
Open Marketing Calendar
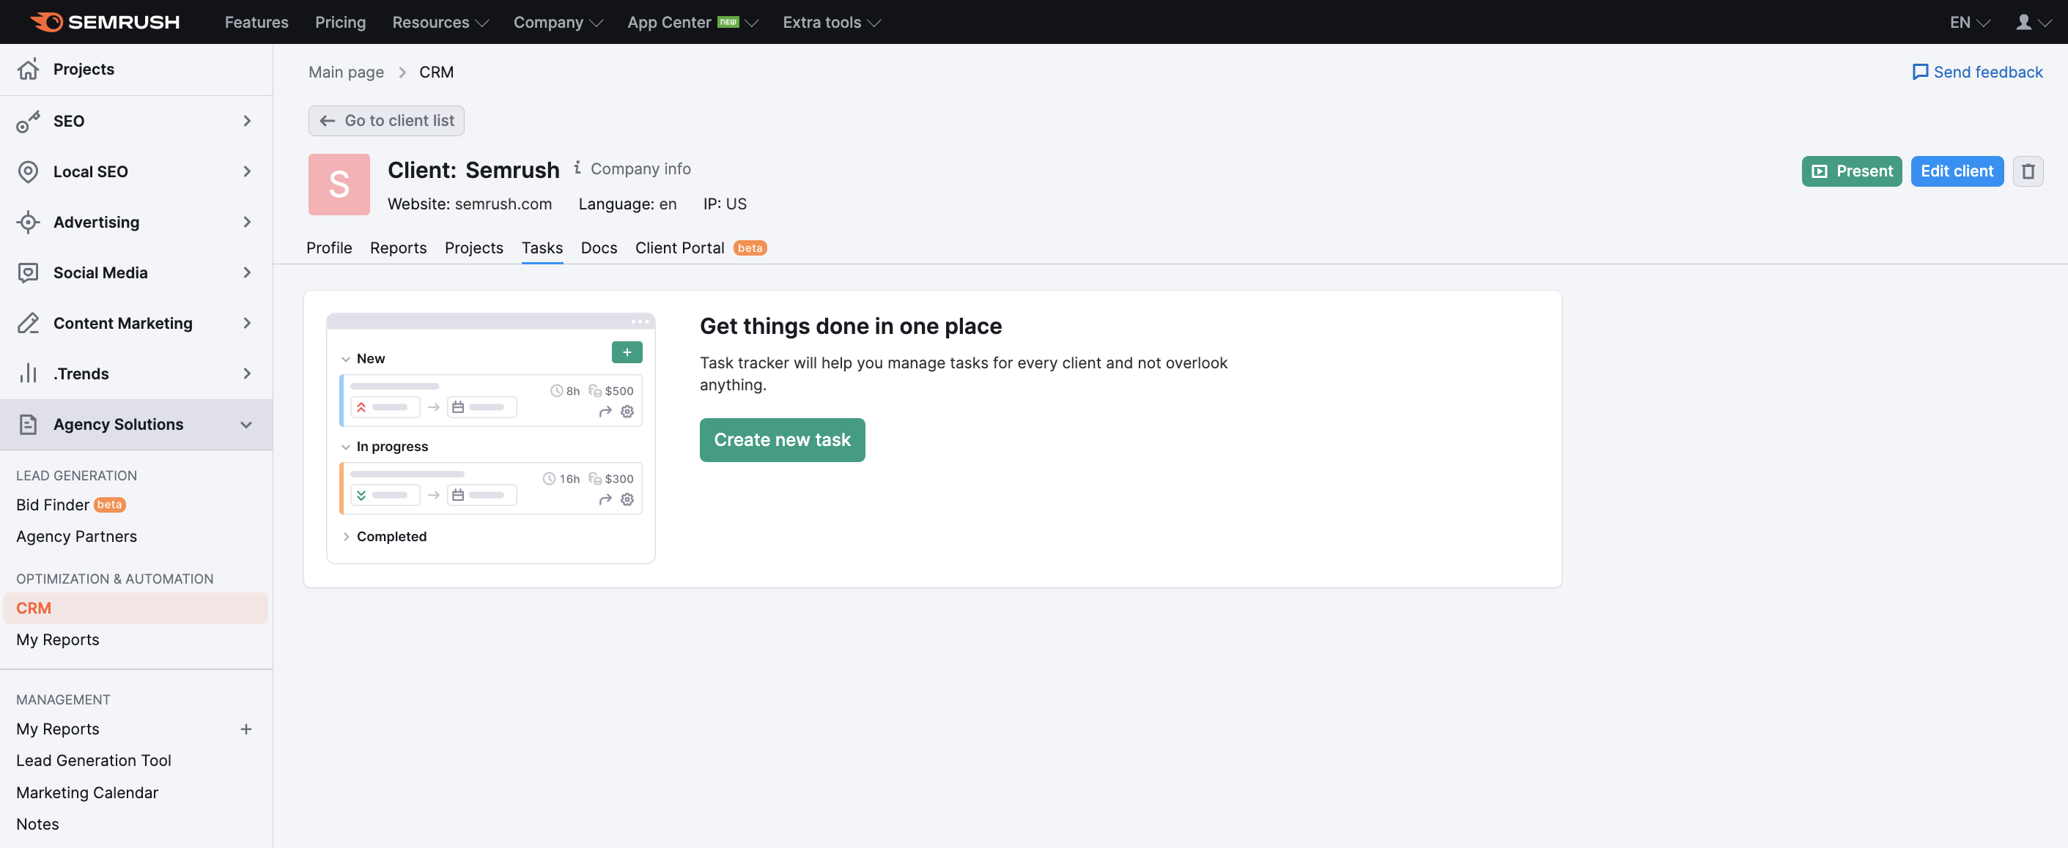(x=87, y=792)
